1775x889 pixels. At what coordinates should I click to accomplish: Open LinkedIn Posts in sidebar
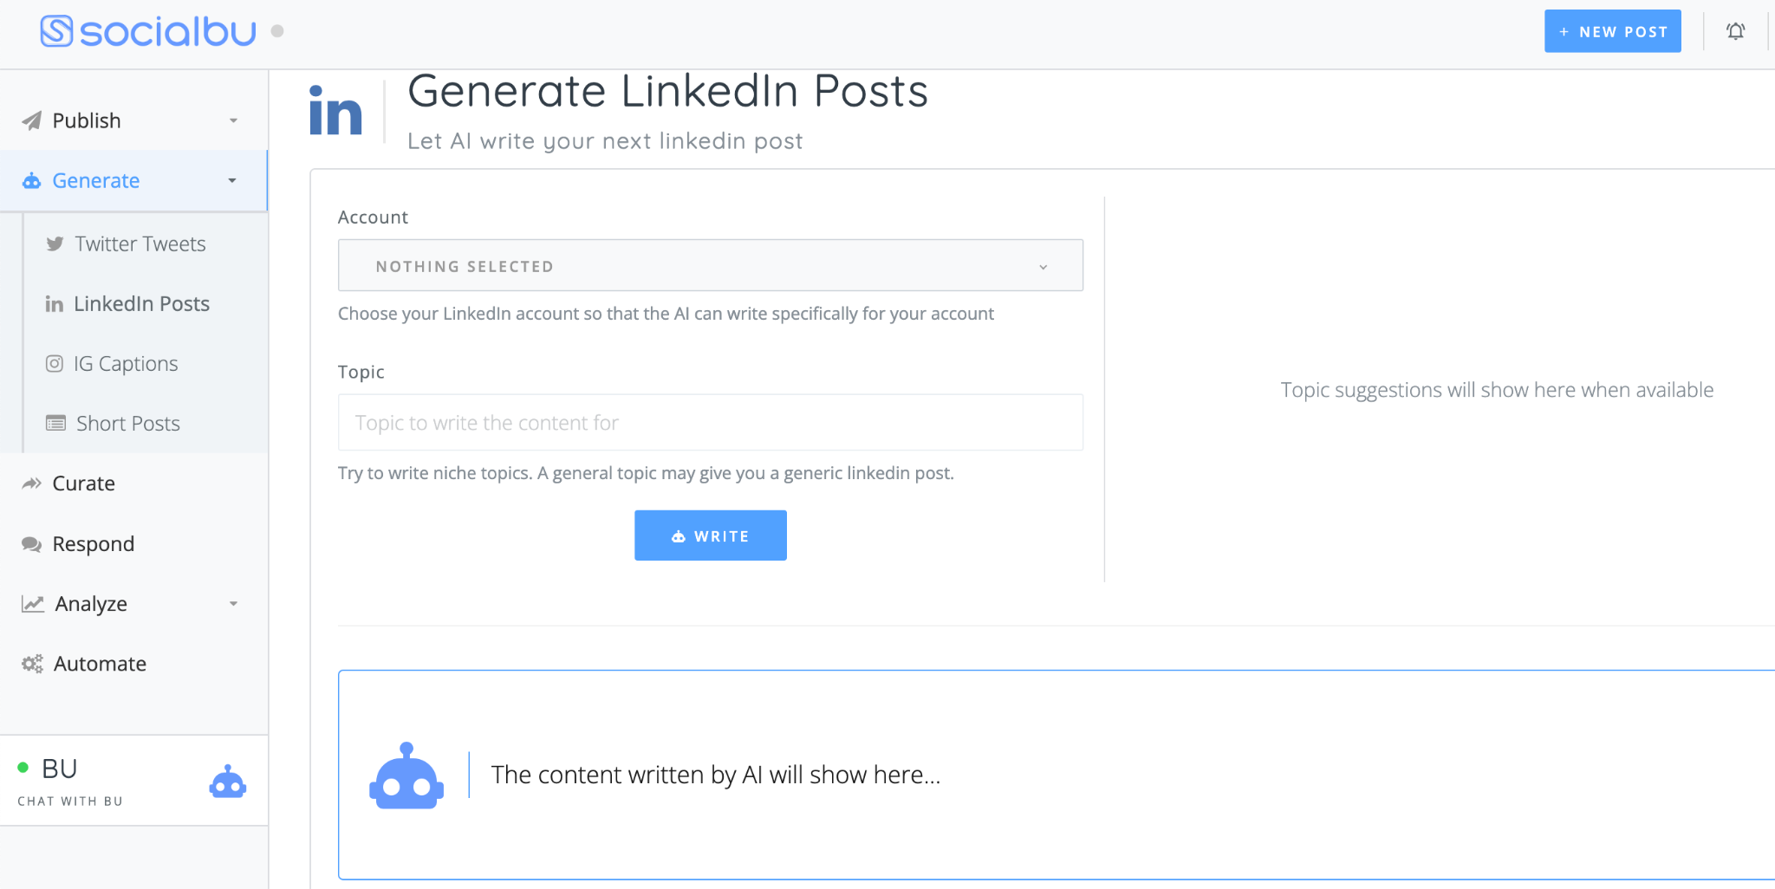pyautogui.click(x=141, y=304)
